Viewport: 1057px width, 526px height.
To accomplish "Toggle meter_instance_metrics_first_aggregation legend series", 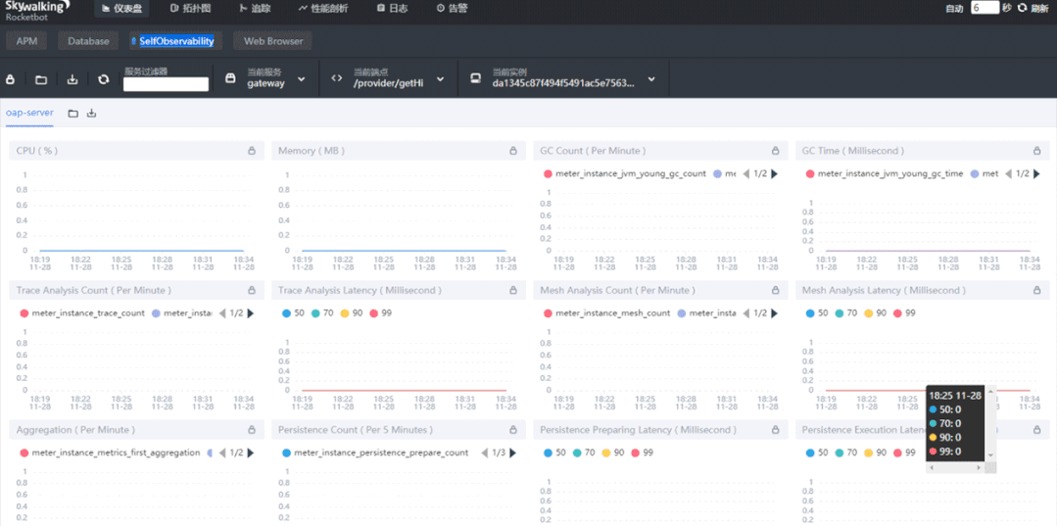I will pyautogui.click(x=110, y=454).
